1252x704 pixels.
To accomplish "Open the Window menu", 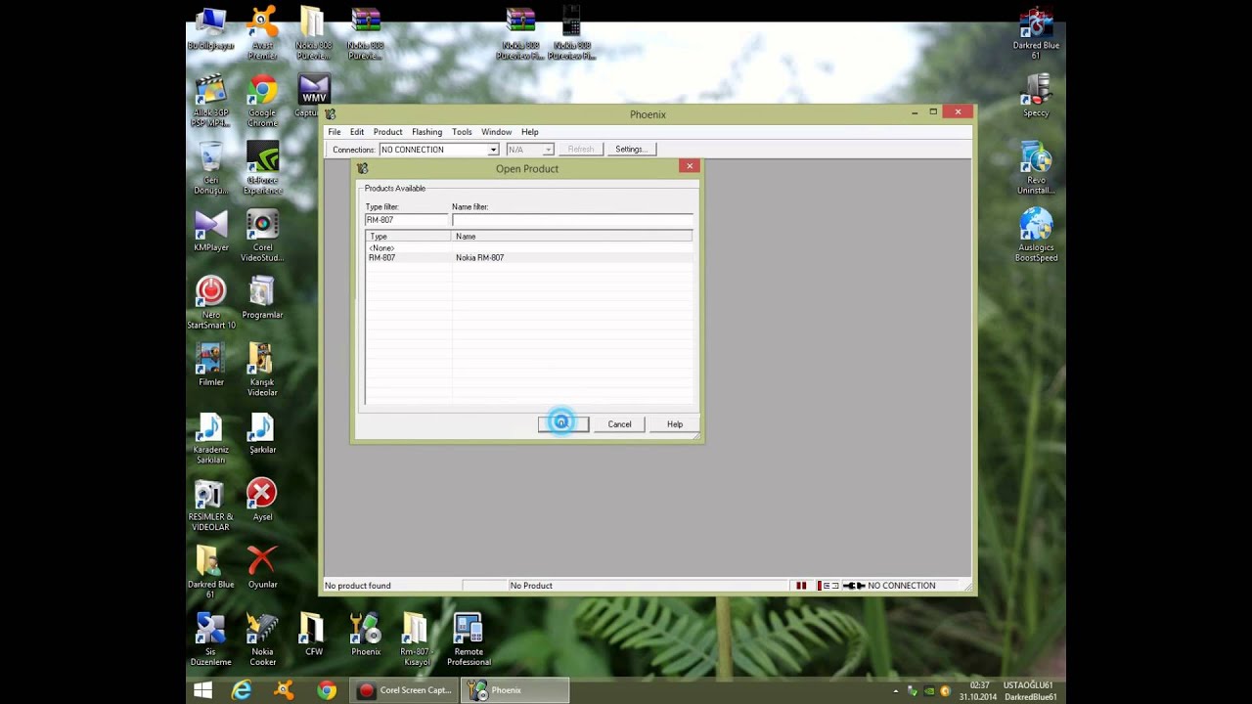I will tap(496, 132).
